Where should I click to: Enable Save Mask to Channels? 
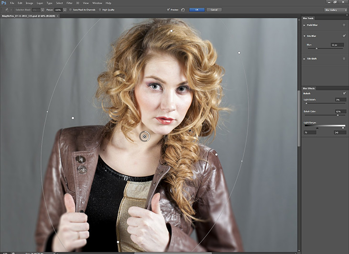pos(70,10)
